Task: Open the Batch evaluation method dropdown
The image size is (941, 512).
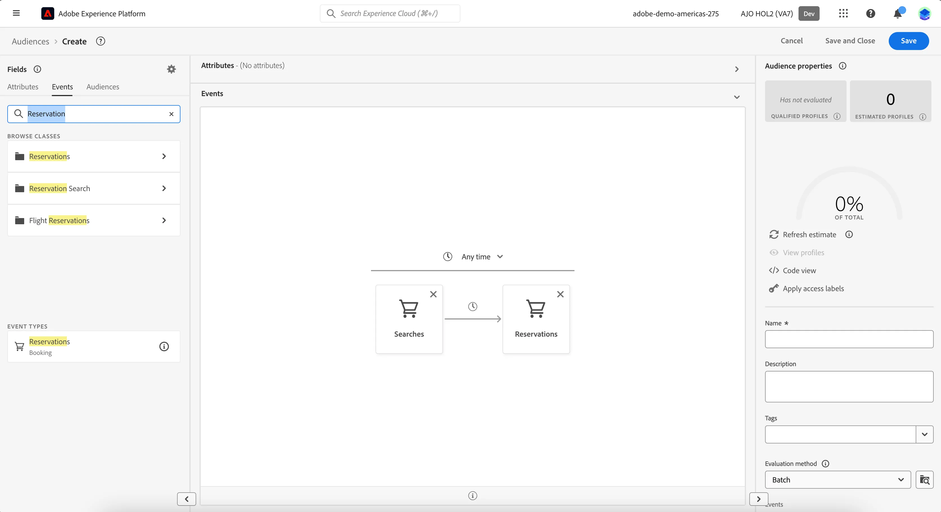Action: (838, 480)
